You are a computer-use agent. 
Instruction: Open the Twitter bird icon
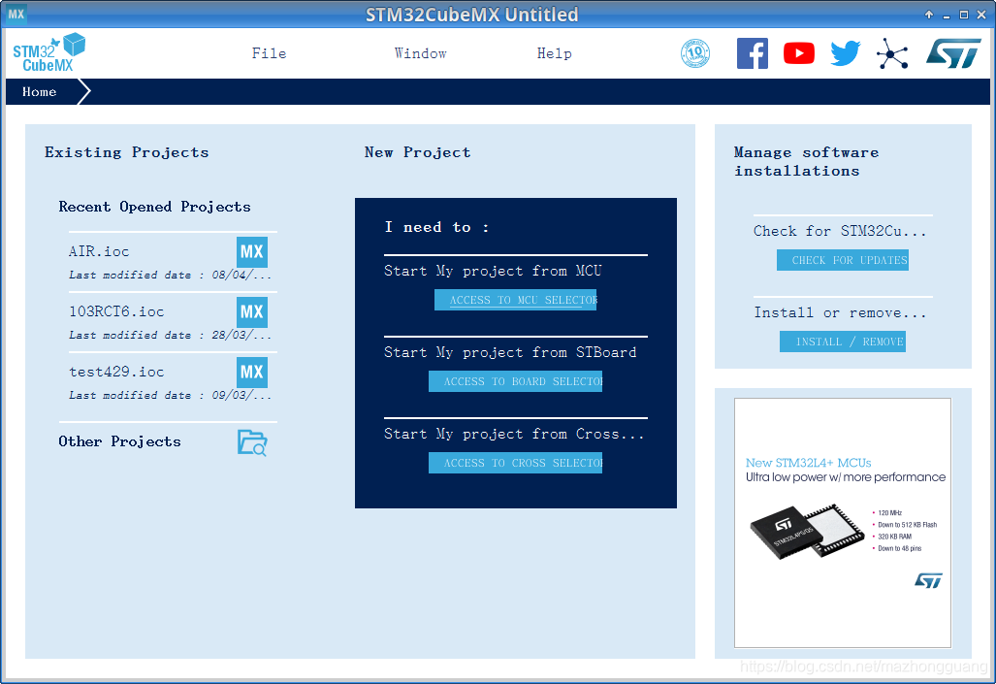[x=846, y=53]
